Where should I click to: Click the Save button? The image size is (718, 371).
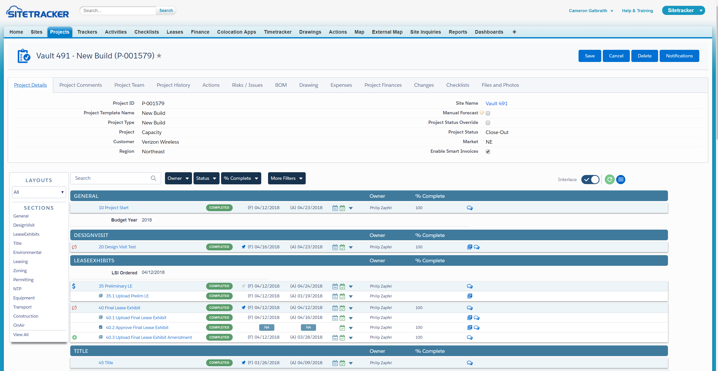pyautogui.click(x=589, y=56)
